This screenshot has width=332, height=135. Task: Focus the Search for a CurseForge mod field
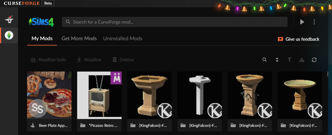[175, 22]
